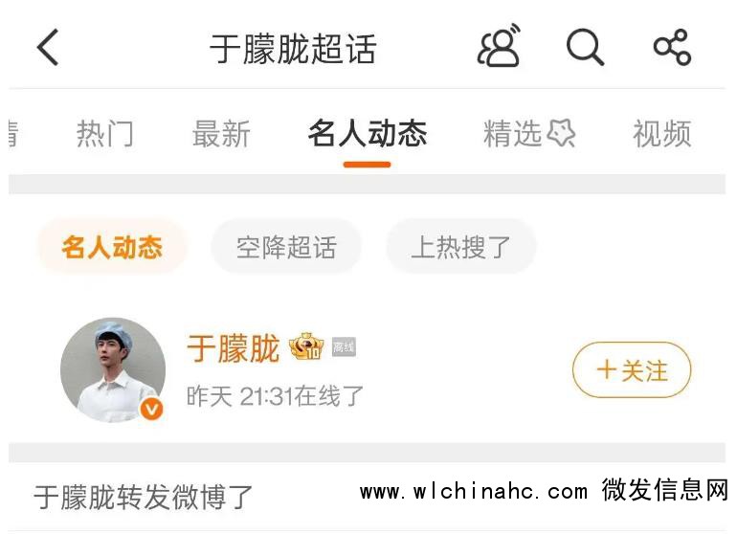Tap the user avatar photo
This screenshot has width=737, height=534.
[113, 370]
